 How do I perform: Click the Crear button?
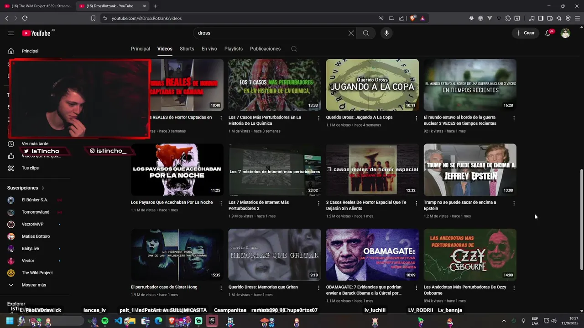[x=525, y=33]
